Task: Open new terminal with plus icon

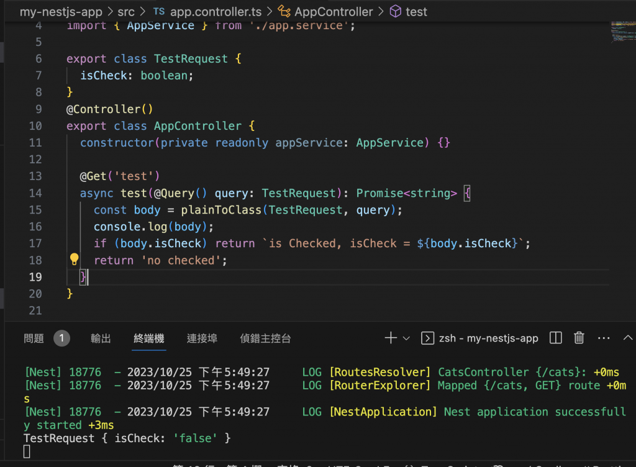Action: (x=391, y=338)
